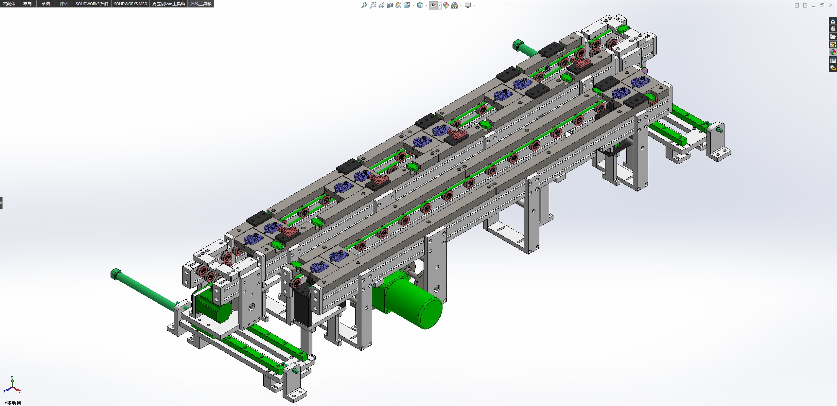Click the Edit Appearance color ball icon
837x406 pixels.
click(x=446, y=5)
